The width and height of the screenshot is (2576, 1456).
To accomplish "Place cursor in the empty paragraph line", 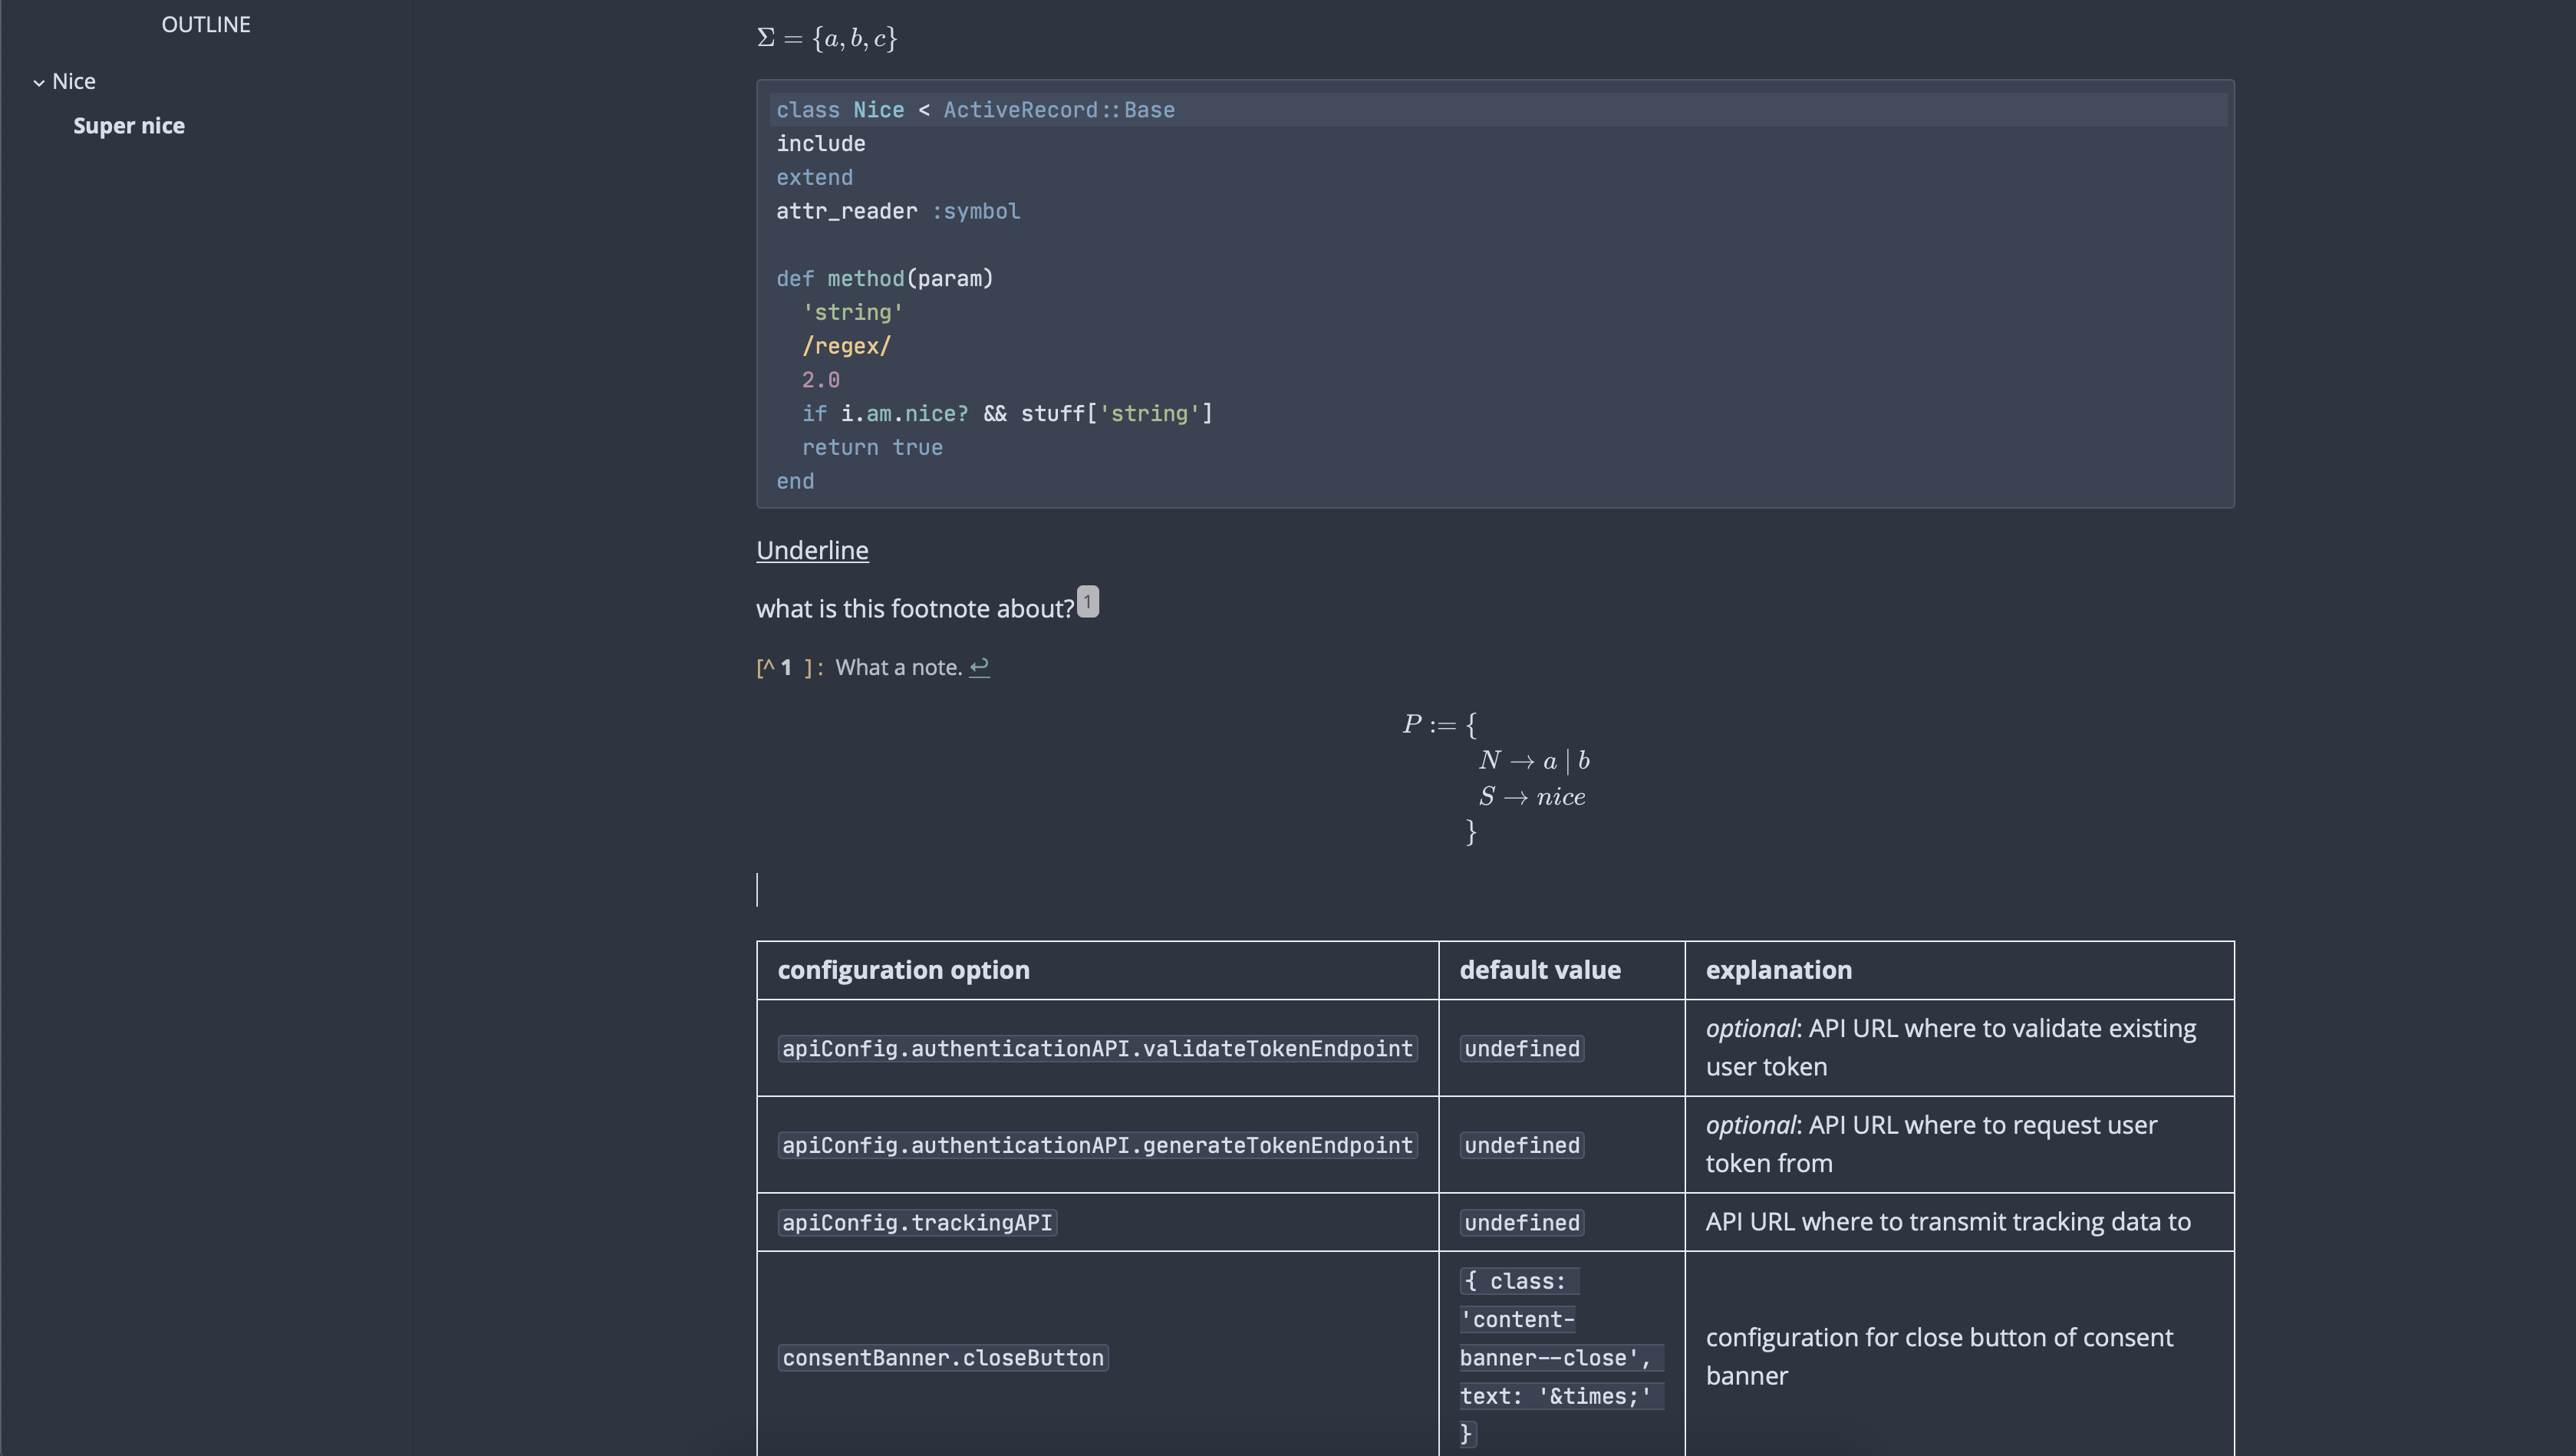I will (1000, 890).
